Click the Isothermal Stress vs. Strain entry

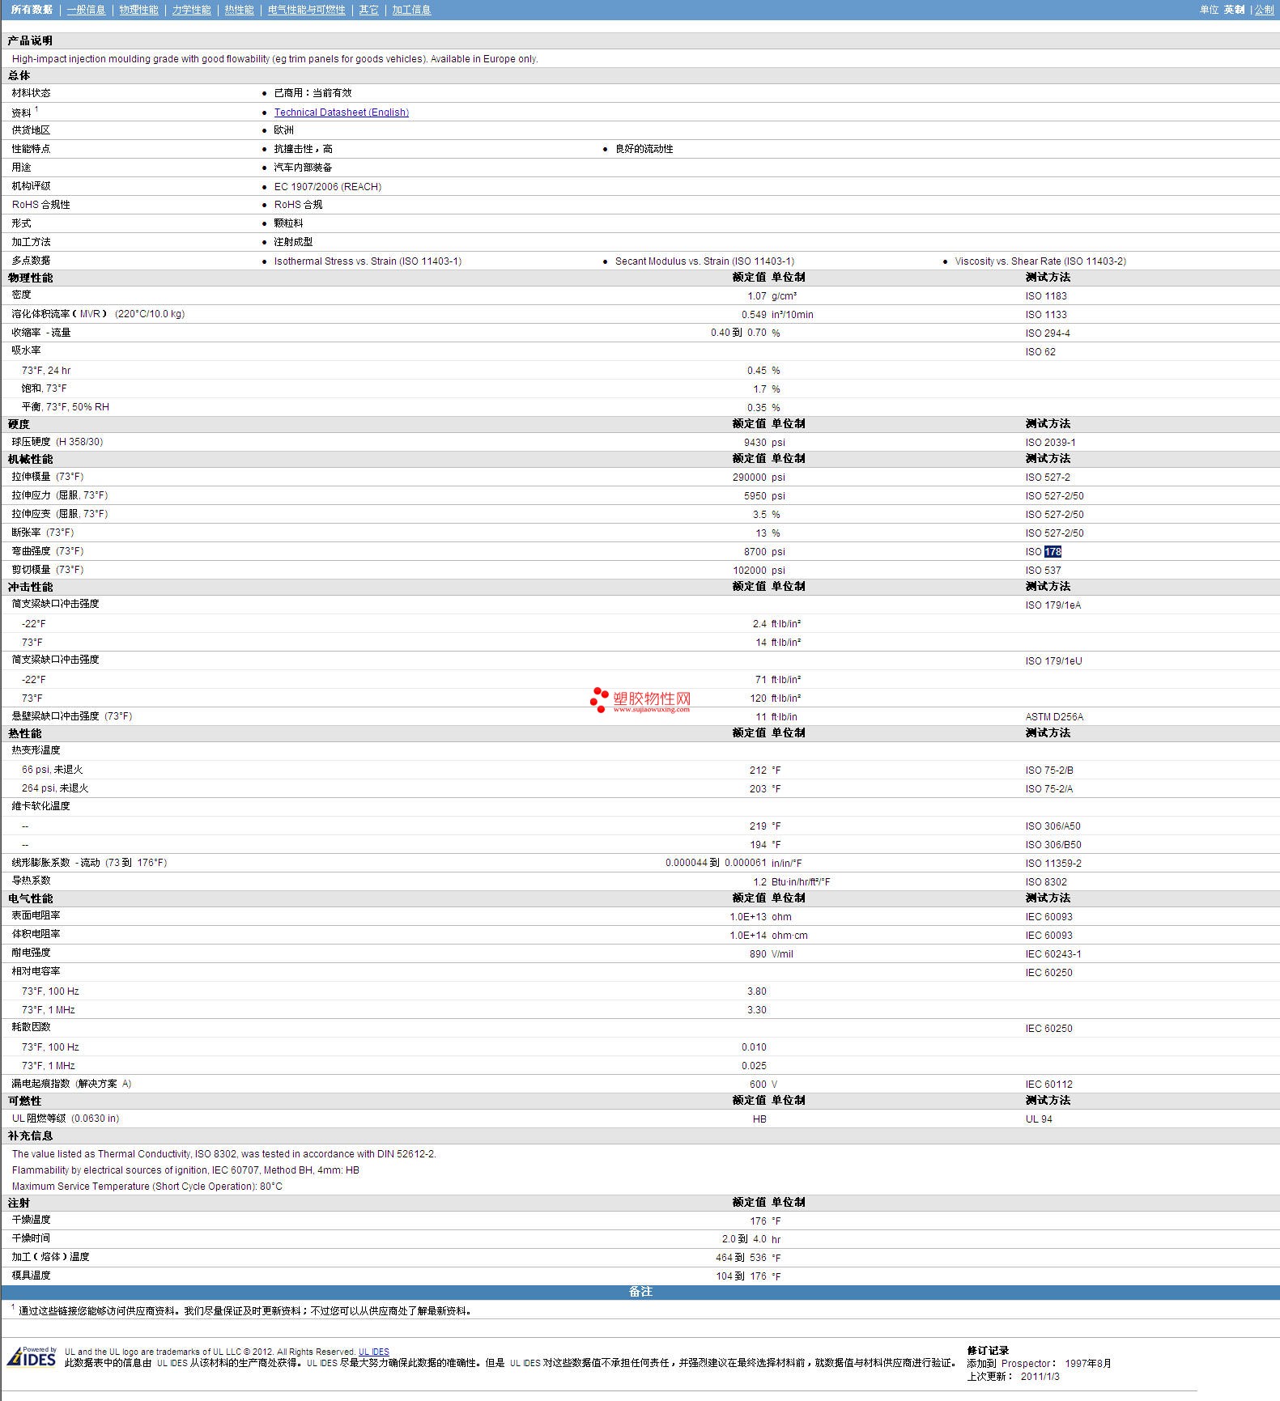tap(368, 261)
